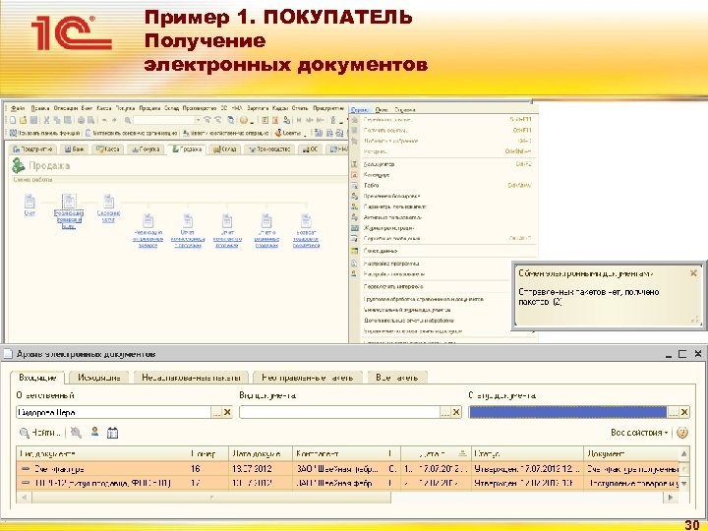The width and height of the screenshot is (708, 531).
Task: Open the toolbar search field dropdown arrow
Action: click(198, 120)
